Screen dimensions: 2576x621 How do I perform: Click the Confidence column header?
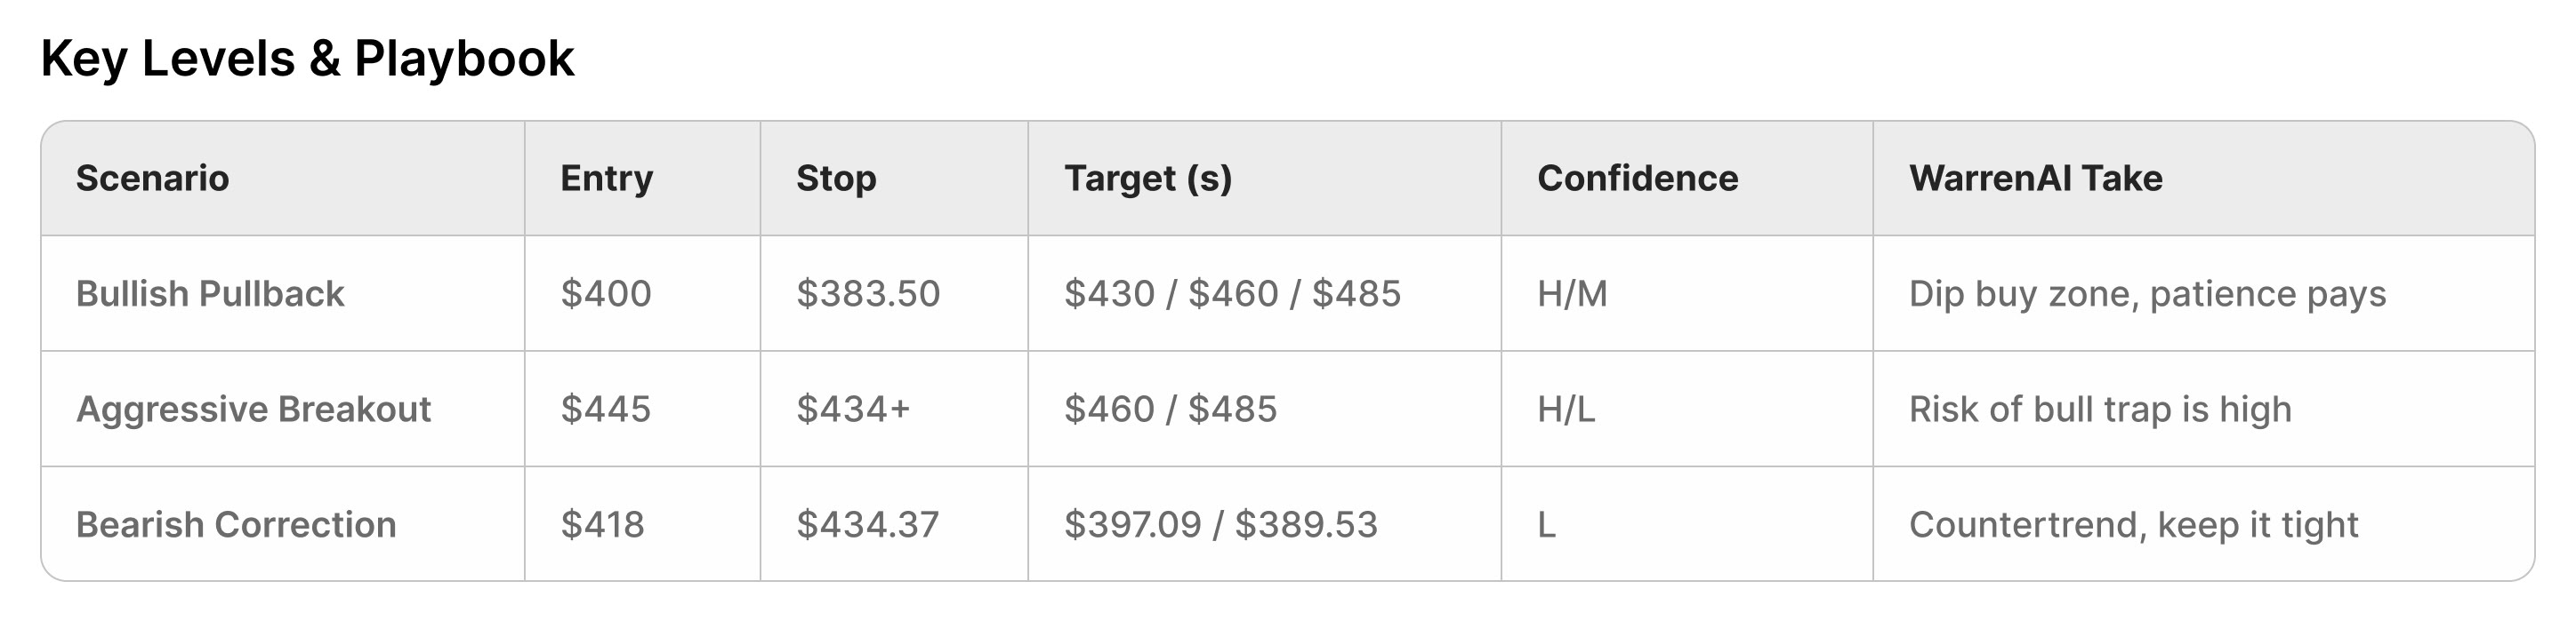click(1637, 179)
